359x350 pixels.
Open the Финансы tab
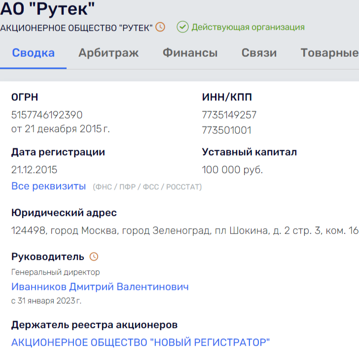tap(190, 53)
